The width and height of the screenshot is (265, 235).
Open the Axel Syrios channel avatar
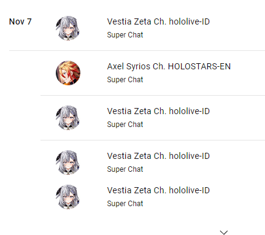pos(68,73)
